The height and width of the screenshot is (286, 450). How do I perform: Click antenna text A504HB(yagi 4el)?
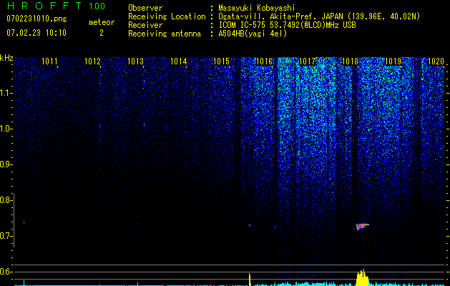tap(253, 34)
